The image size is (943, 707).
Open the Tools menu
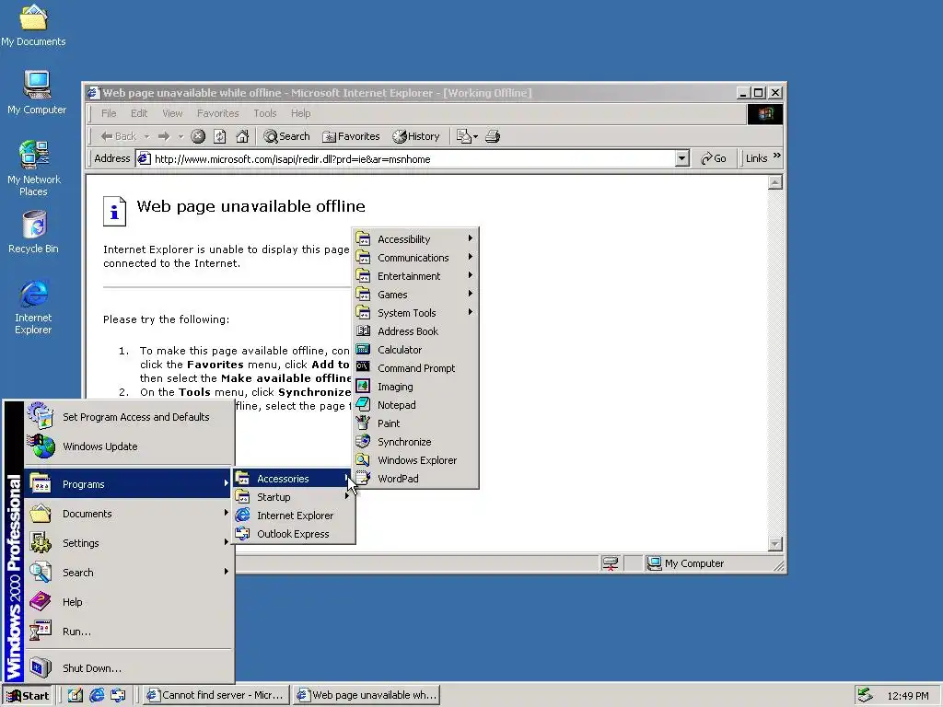point(264,113)
